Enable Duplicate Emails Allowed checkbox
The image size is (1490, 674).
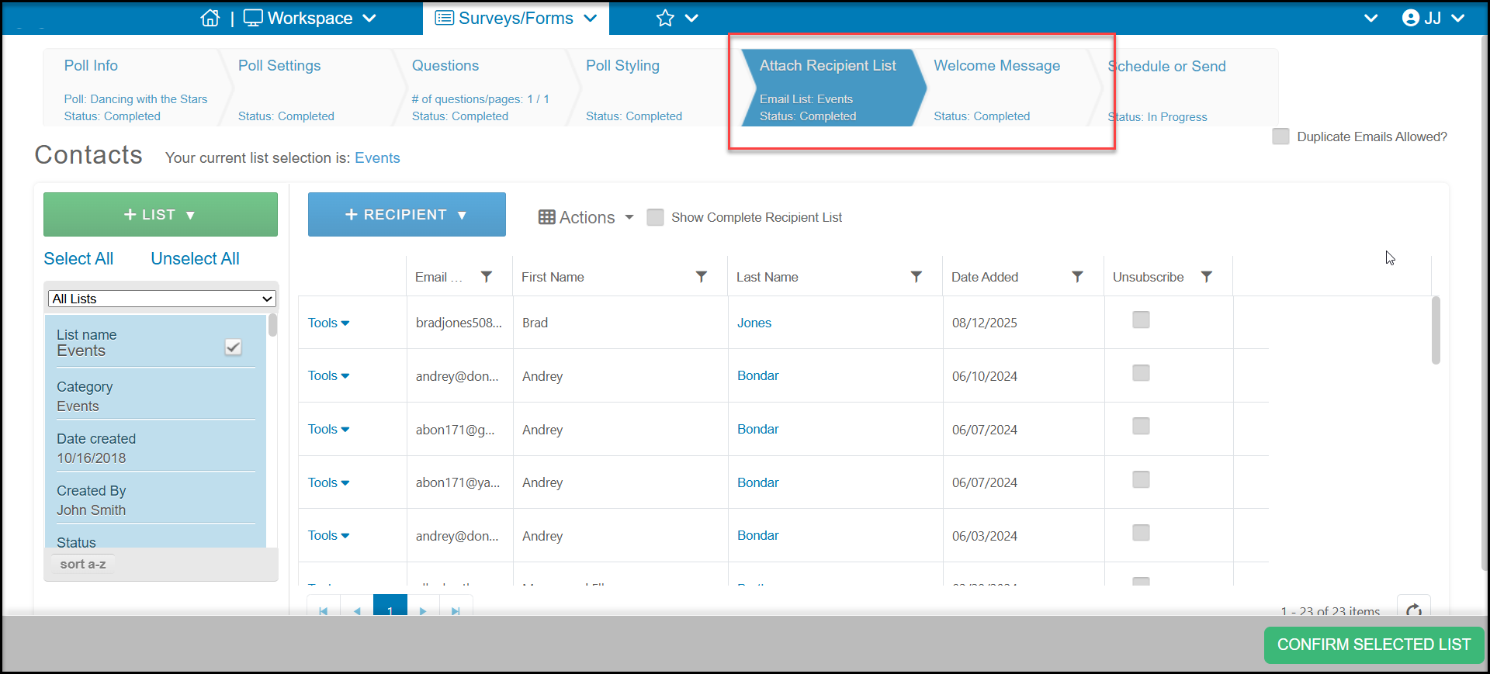1281,137
